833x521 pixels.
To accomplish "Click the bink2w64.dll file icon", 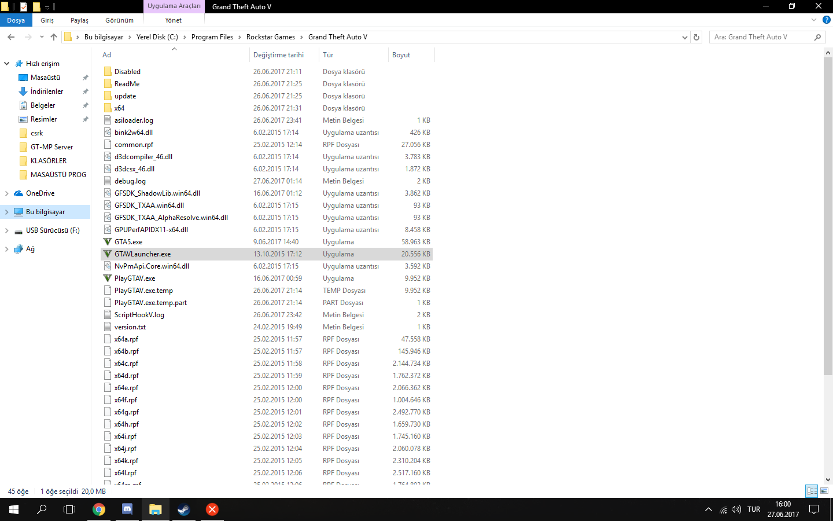I will (108, 133).
